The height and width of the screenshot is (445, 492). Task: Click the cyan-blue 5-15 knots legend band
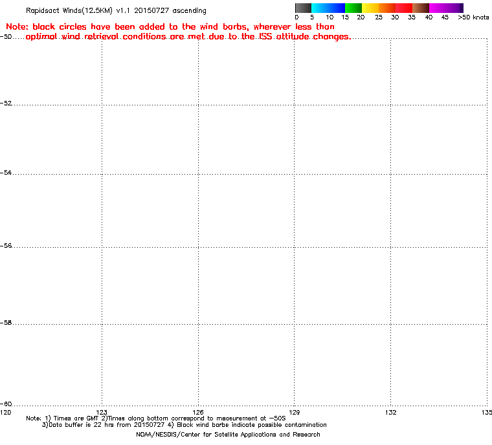coord(328,8)
